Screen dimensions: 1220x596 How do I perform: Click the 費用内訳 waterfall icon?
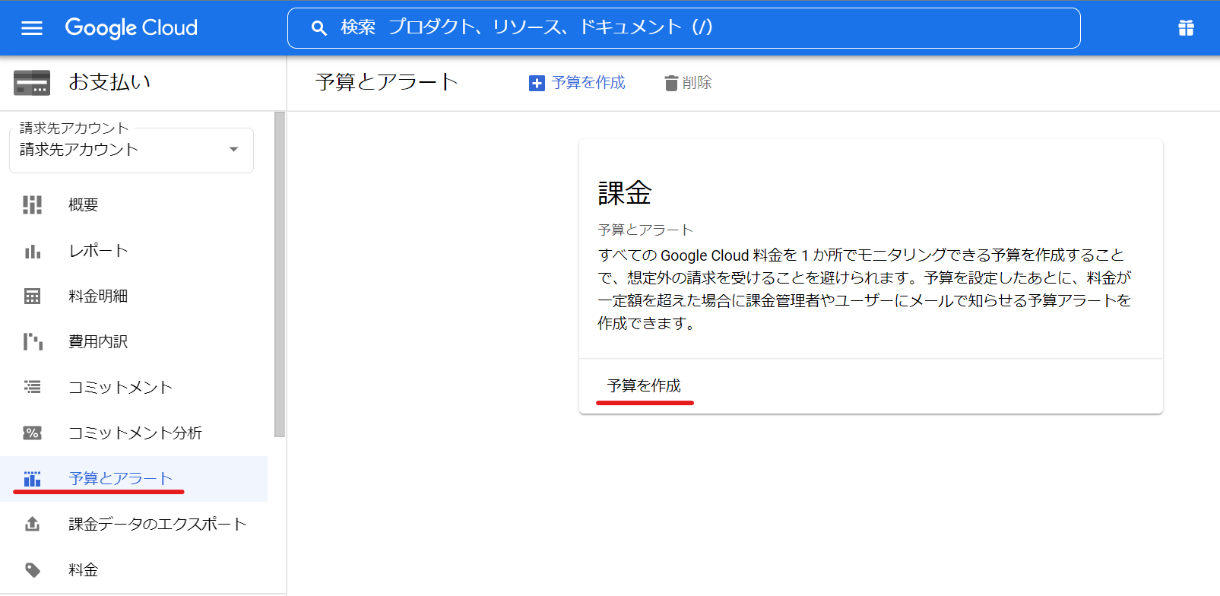click(32, 341)
